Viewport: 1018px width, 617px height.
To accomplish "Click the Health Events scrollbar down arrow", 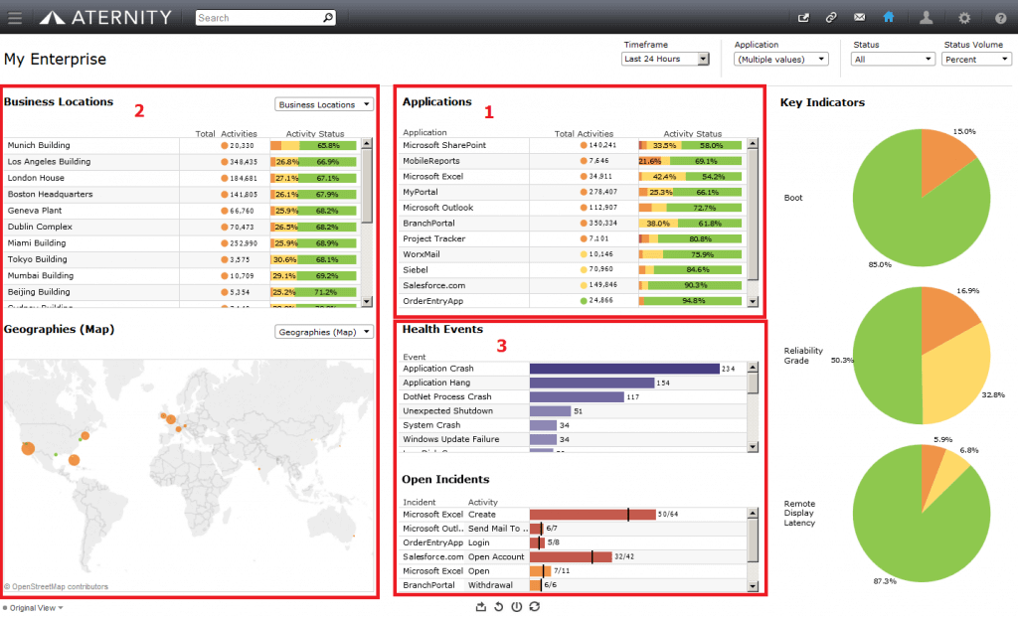I will tap(753, 447).
